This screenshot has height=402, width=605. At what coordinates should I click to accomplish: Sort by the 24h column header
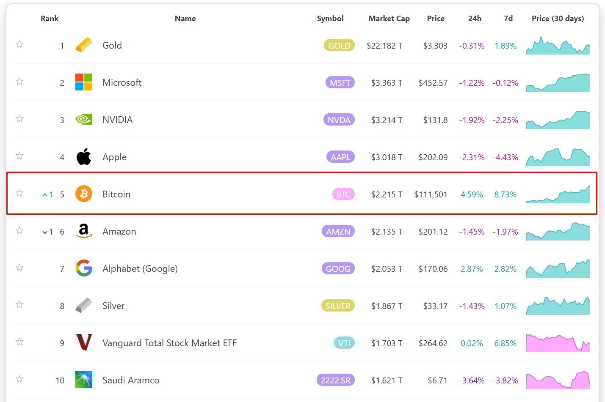(x=475, y=19)
